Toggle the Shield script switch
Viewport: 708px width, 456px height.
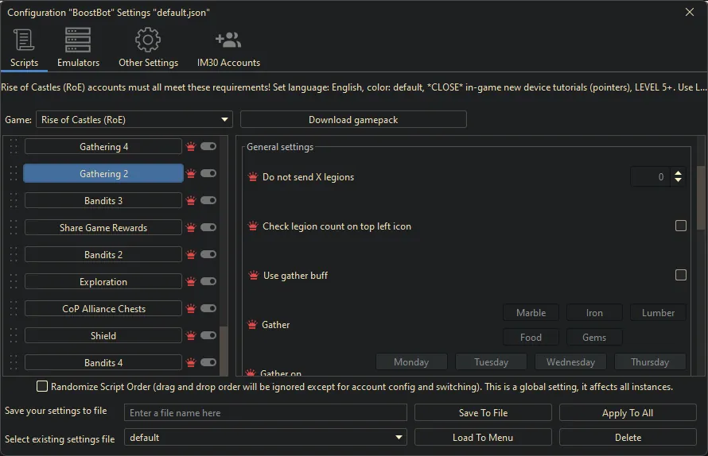pos(208,335)
